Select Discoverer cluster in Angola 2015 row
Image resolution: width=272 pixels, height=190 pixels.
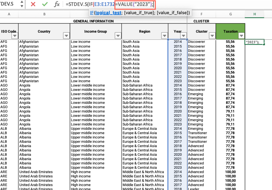[x=201, y=90]
